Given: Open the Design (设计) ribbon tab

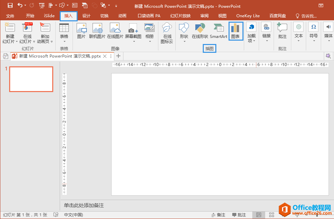Looking at the screenshot, I should tap(86, 16).
